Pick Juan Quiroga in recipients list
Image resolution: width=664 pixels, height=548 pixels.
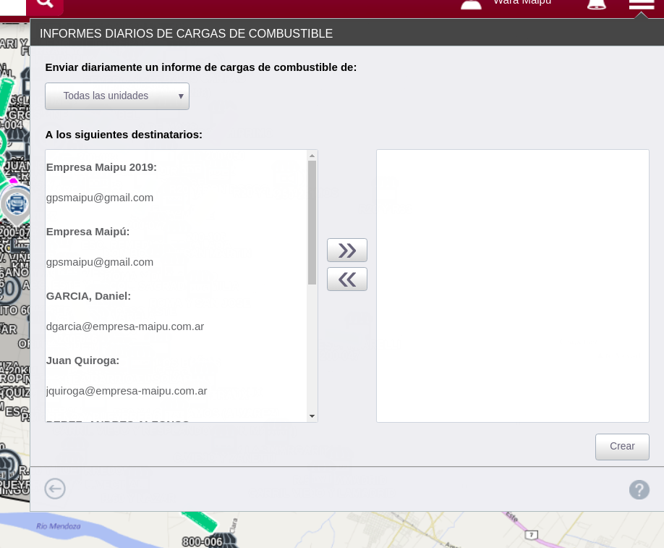click(x=82, y=361)
